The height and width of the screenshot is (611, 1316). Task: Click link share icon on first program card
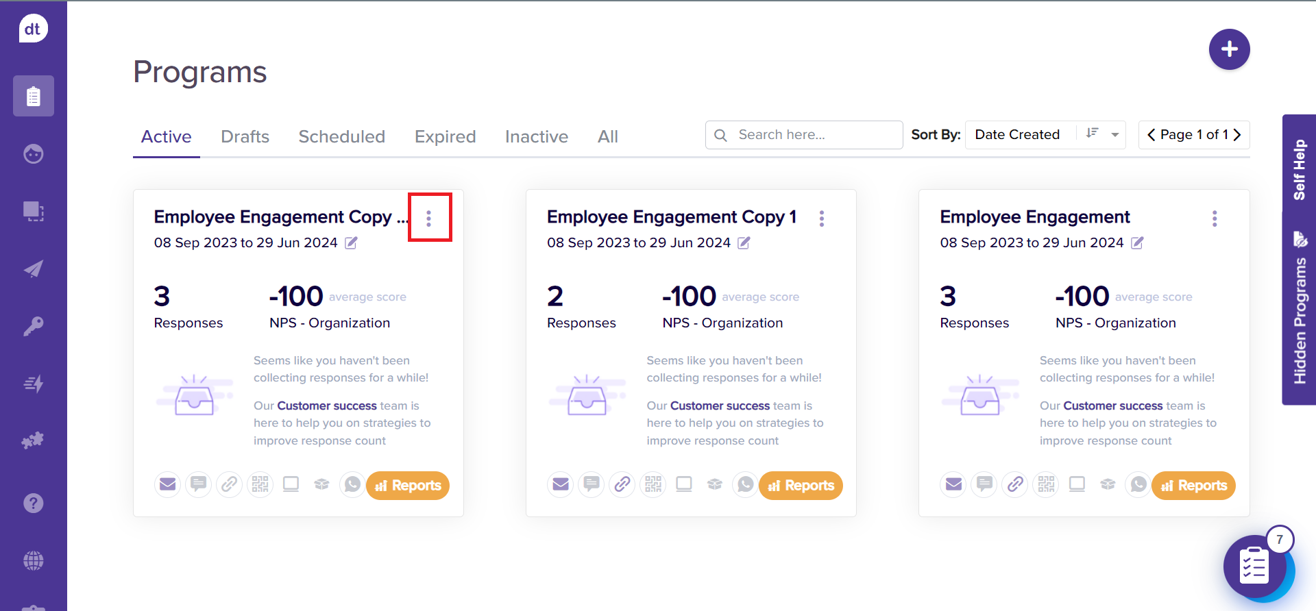(229, 485)
